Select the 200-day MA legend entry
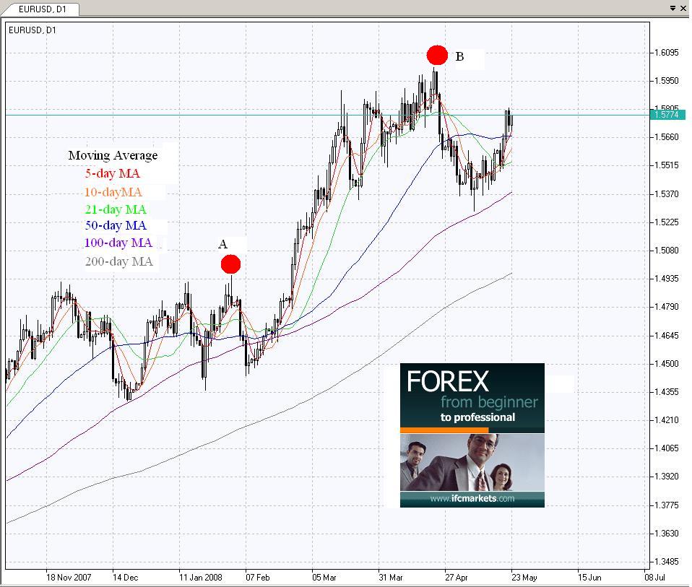 tap(119, 261)
